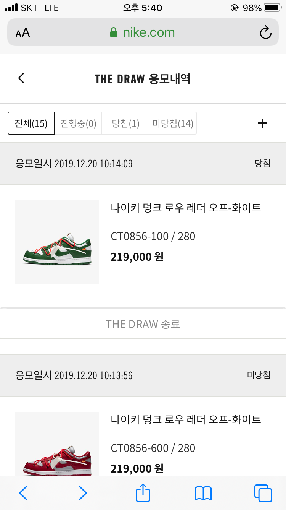This screenshot has height=510, width=286.
Task: Open the green Dunk Low shoe thumbnail
Action: [x=57, y=242]
